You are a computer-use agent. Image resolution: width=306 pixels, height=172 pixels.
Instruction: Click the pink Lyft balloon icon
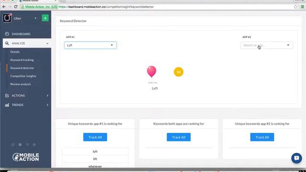pyautogui.click(x=152, y=72)
